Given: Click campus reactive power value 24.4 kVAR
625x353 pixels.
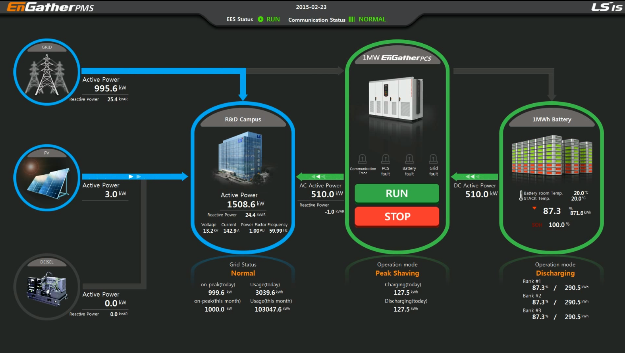Looking at the screenshot, I should click(x=255, y=215).
